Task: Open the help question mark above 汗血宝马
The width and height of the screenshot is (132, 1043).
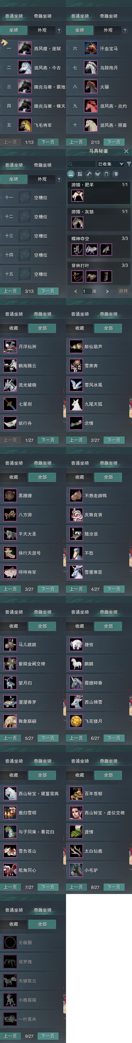Action: (x=125, y=30)
